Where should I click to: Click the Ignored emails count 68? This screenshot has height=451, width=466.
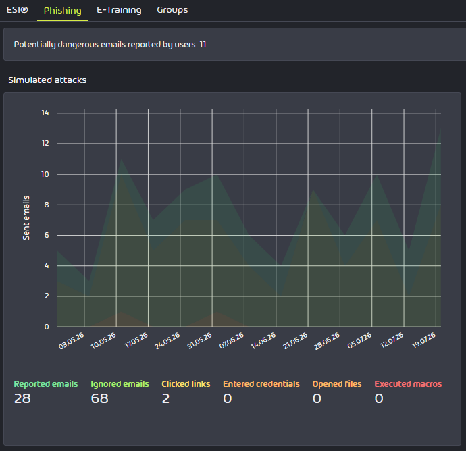click(99, 399)
